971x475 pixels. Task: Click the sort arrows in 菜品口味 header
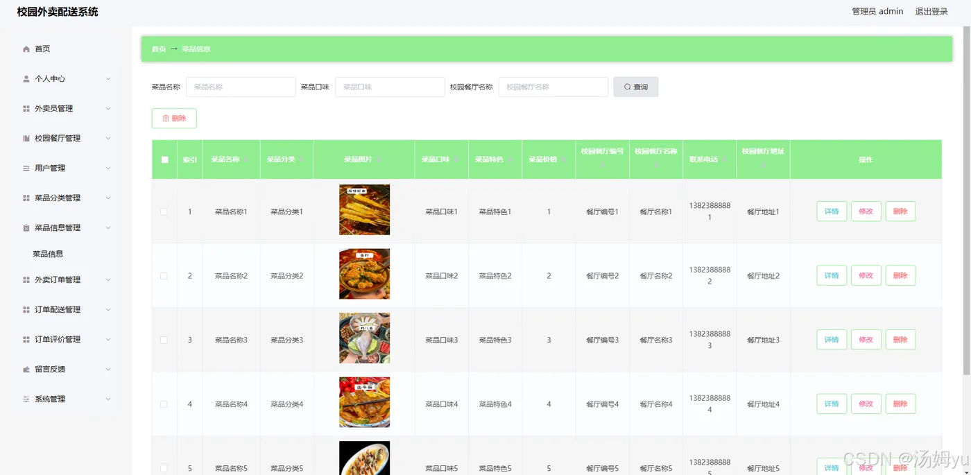click(x=456, y=159)
